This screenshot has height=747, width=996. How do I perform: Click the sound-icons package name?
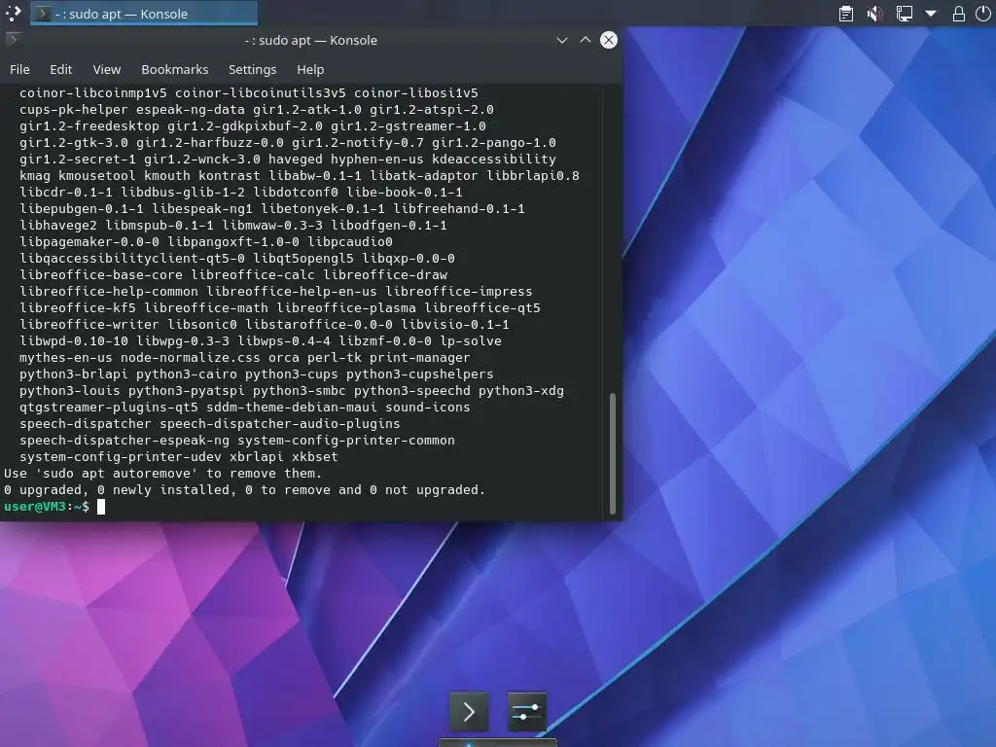(x=428, y=408)
